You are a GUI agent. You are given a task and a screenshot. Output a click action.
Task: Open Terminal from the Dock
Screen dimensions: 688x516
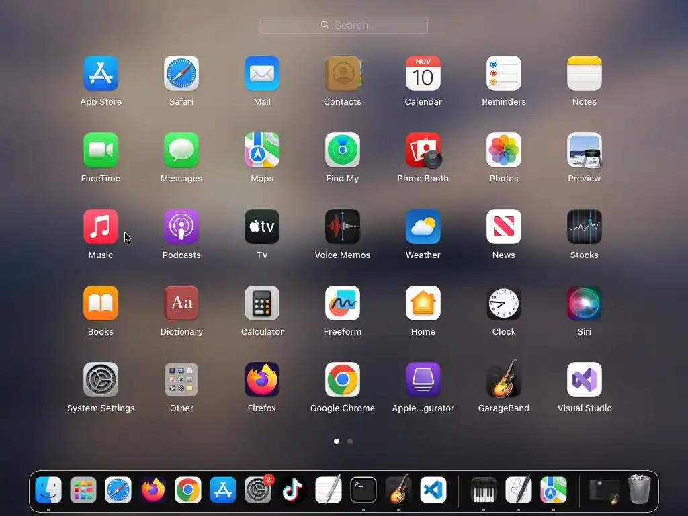click(363, 490)
